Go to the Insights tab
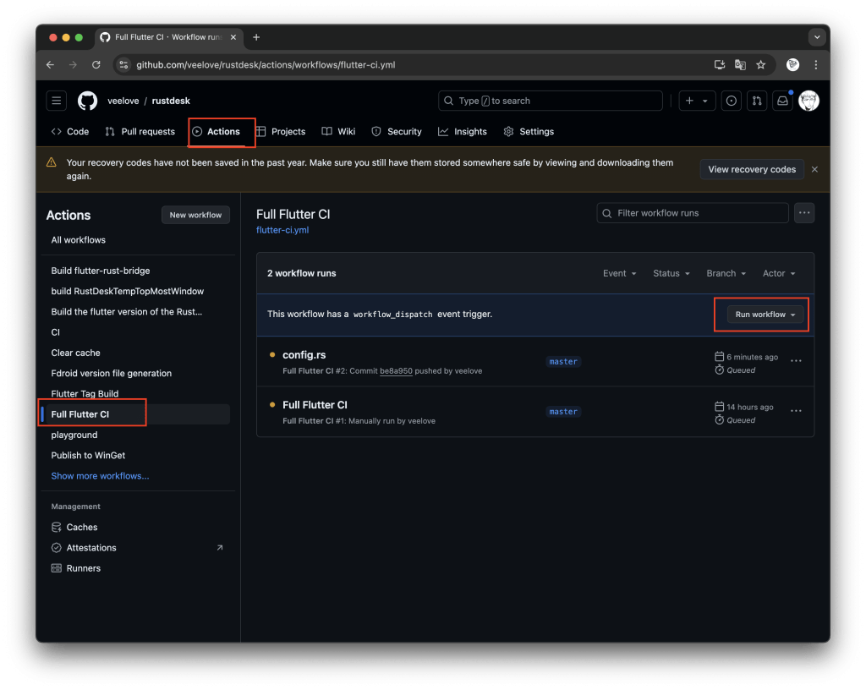This screenshot has width=866, height=690. point(463,132)
